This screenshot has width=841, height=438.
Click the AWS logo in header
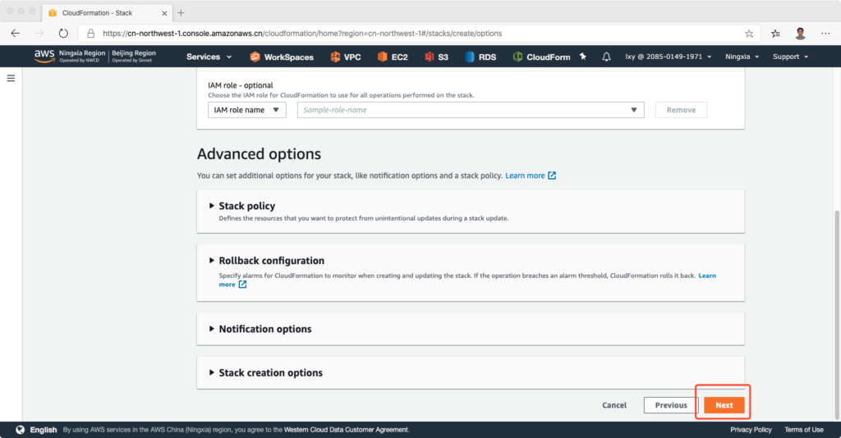pos(44,56)
